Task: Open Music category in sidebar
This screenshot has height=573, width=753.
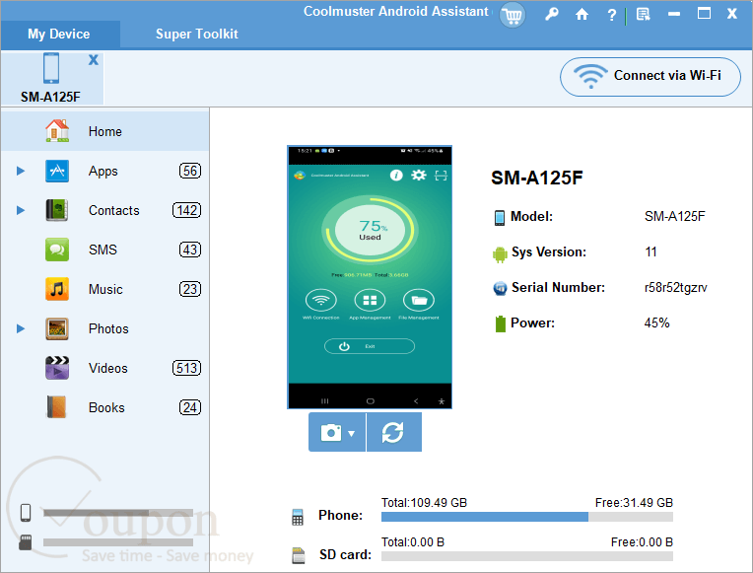Action: 105,289
